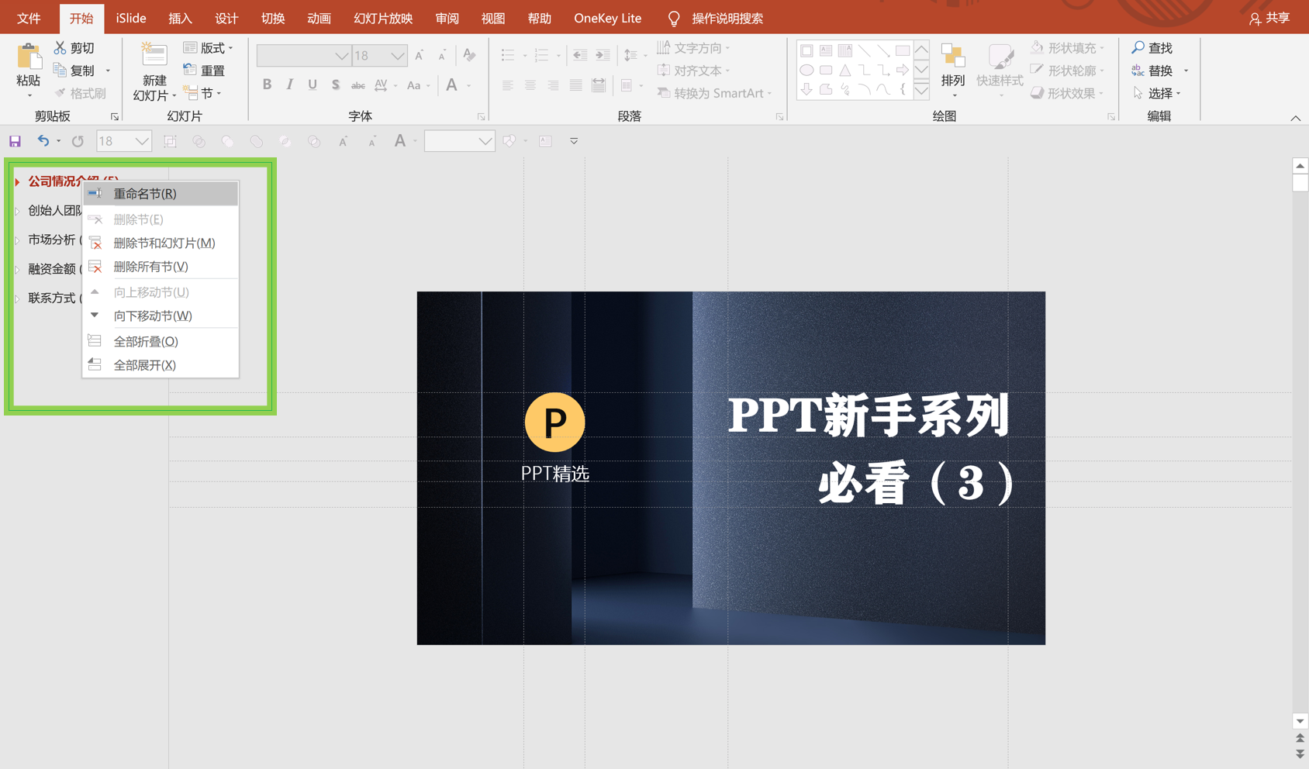
Task: Click the 共享 share button
Action: [1269, 19]
